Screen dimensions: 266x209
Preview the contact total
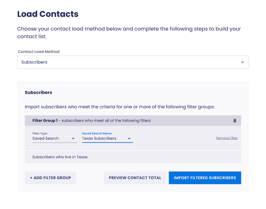(135, 178)
